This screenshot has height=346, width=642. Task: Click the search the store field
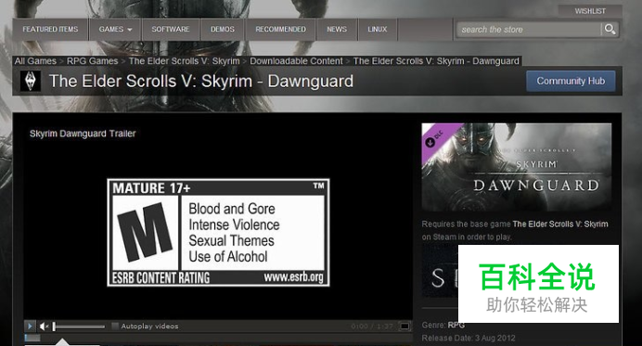click(528, 30)
